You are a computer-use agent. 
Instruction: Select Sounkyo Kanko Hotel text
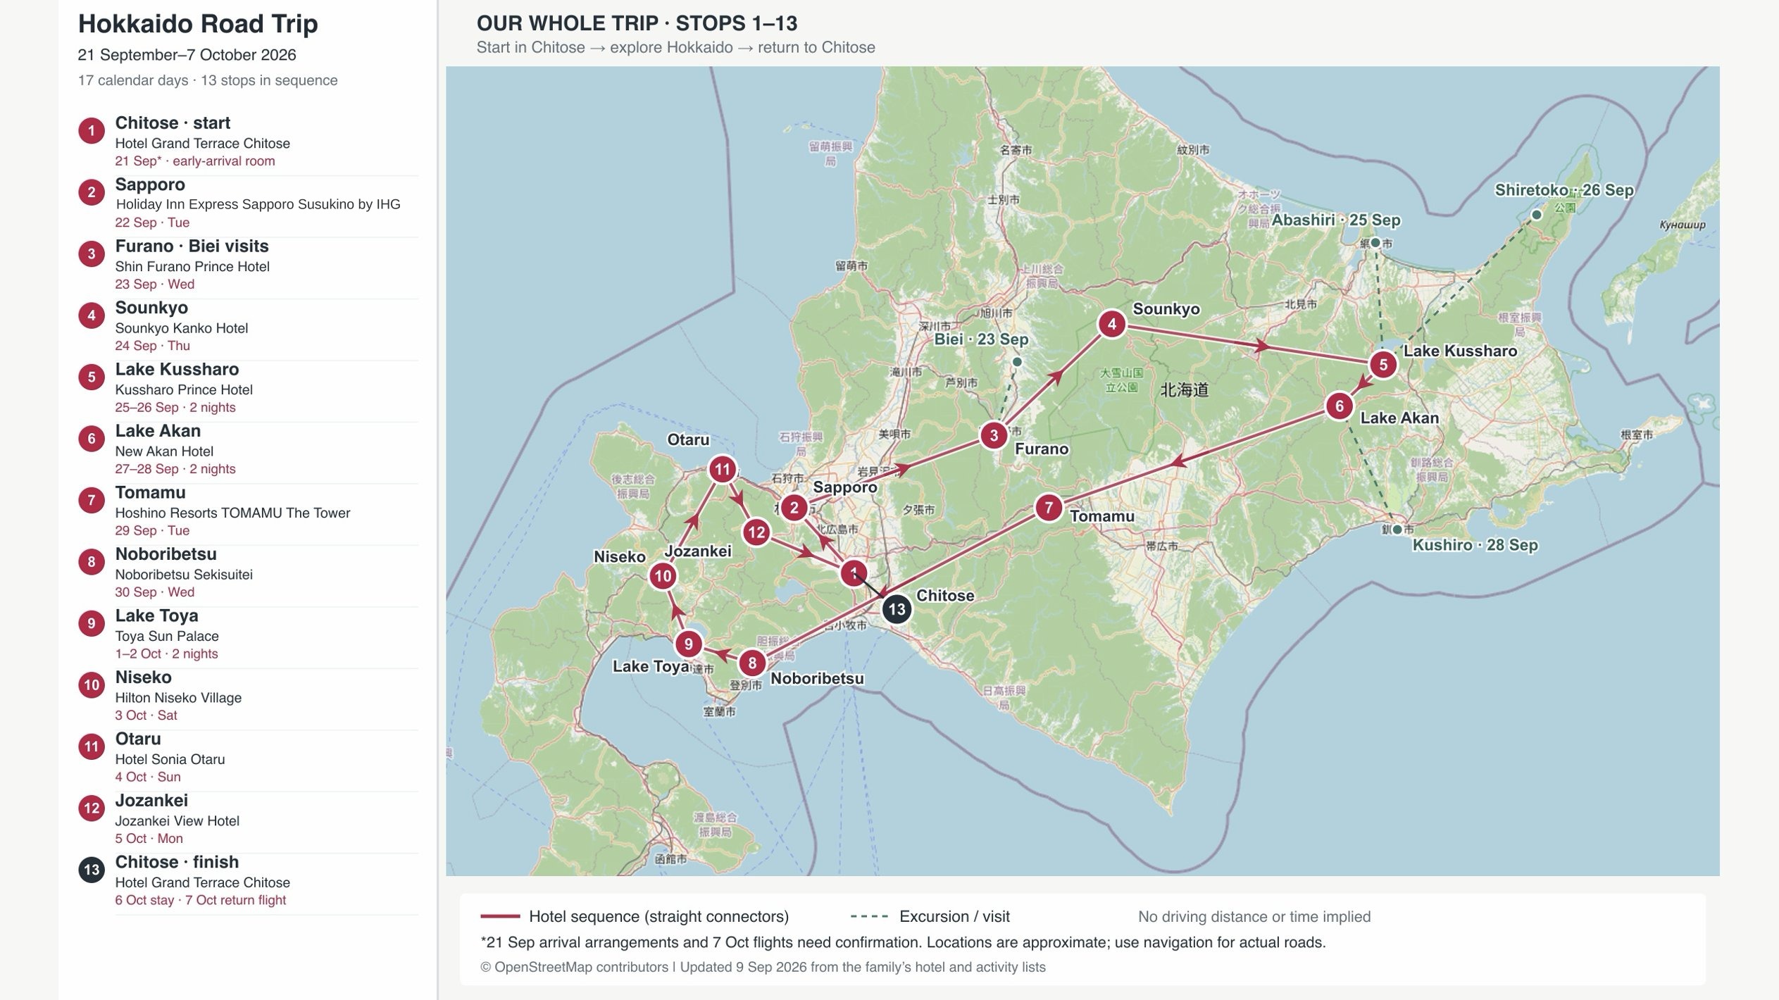[181, 328]
